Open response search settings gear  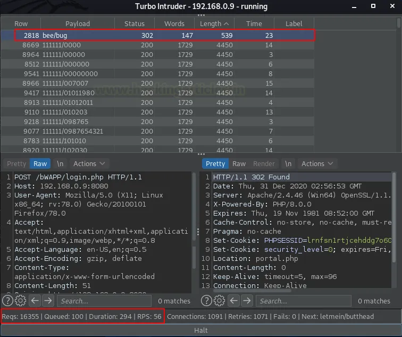point(219,301)
